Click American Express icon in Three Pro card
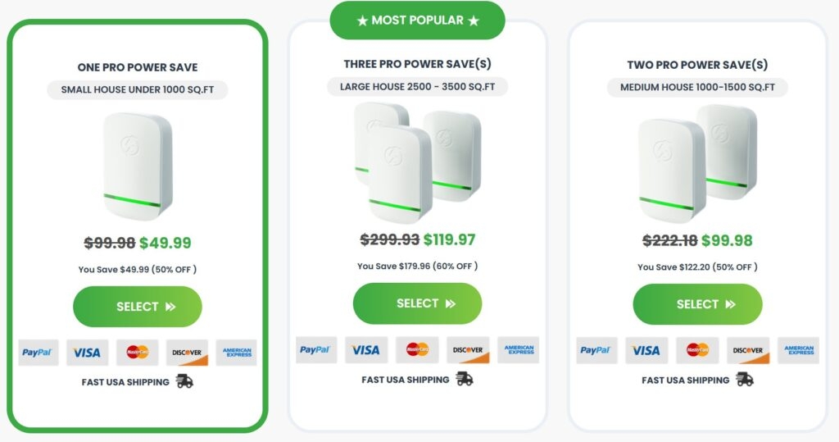Viewport: 839px width, 442px height. [519, 350]
